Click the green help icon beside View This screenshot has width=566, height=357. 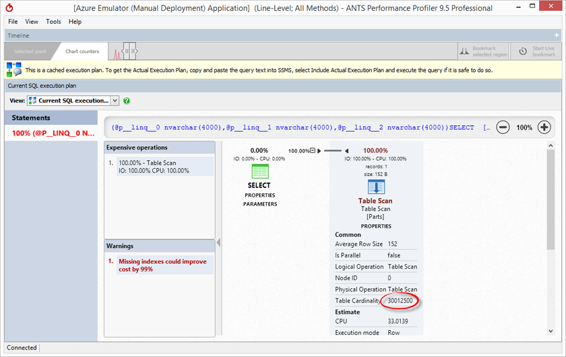tap(127, 101)
